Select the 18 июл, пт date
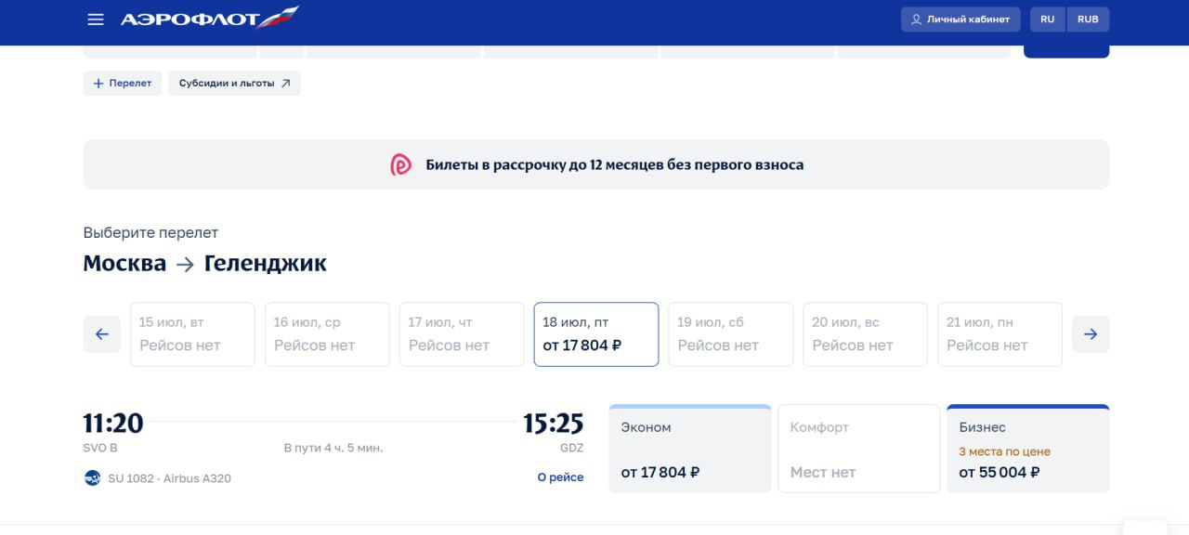 [596, 334]
